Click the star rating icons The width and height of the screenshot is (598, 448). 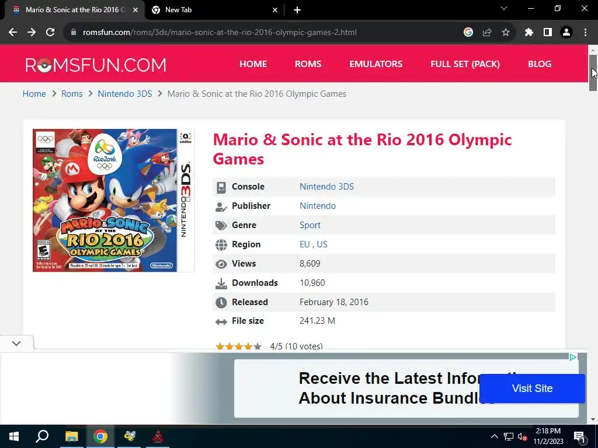[x=239, y=346]
